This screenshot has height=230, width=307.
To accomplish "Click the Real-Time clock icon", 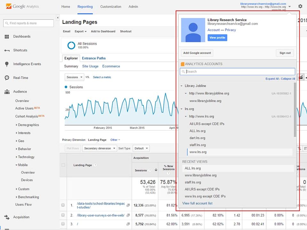I will point(7,78).
